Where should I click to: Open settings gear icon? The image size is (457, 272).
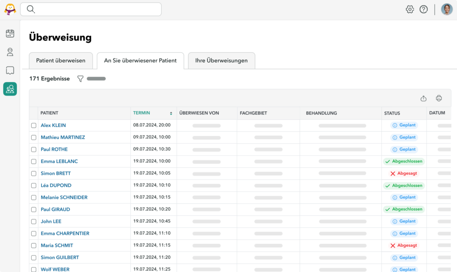click(410, 9)
